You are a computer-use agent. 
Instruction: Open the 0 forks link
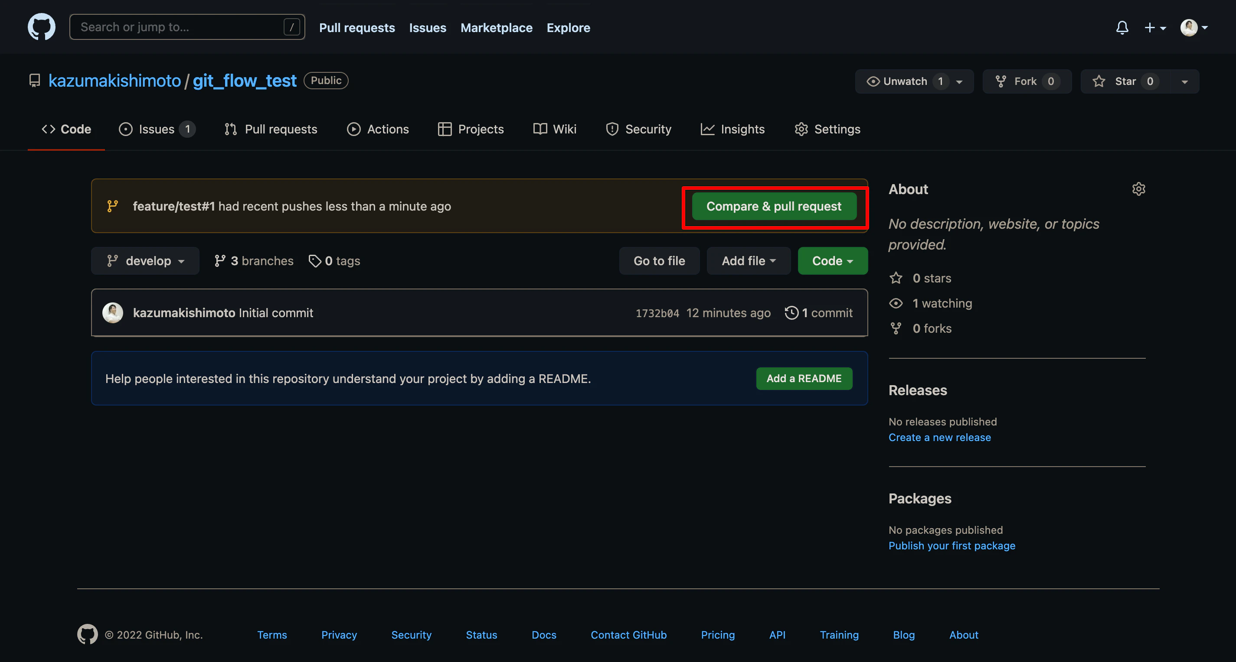[920, 328]
